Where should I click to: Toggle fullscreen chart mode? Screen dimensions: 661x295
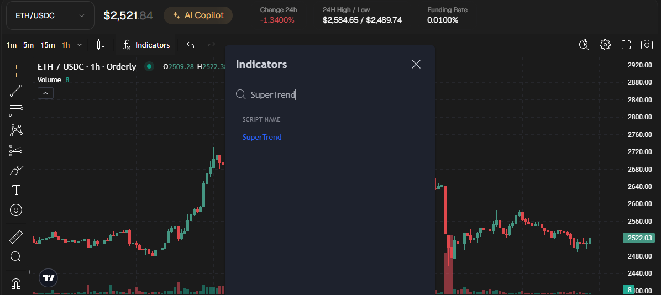pyautogui.click(x=626, y=45)
